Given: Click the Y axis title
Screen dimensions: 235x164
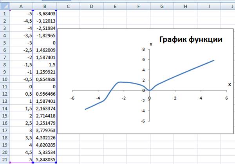Looking at the screenshot, I should pyautogui.click(x=151, y=45).
